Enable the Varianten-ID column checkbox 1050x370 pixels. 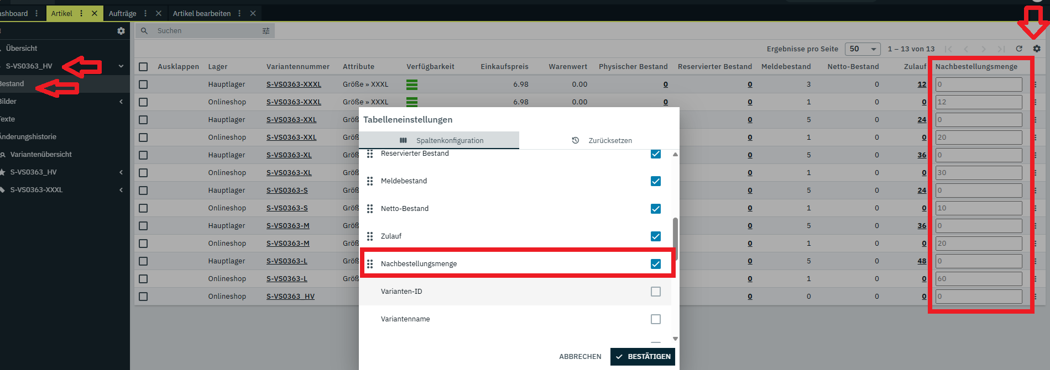[x=656, y=292]
